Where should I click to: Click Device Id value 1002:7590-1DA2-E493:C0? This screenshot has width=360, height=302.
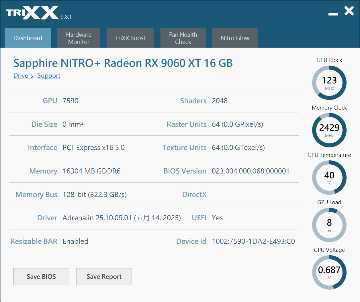[x=253, y=241]
